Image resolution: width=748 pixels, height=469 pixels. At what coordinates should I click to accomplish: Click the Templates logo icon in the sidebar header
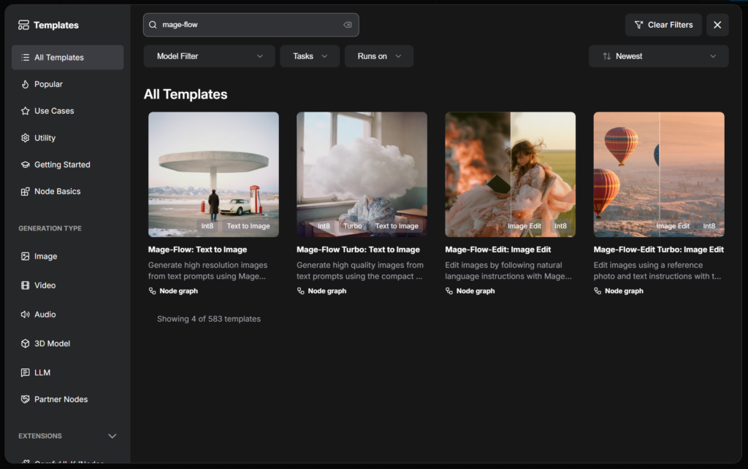coord(23,25)
